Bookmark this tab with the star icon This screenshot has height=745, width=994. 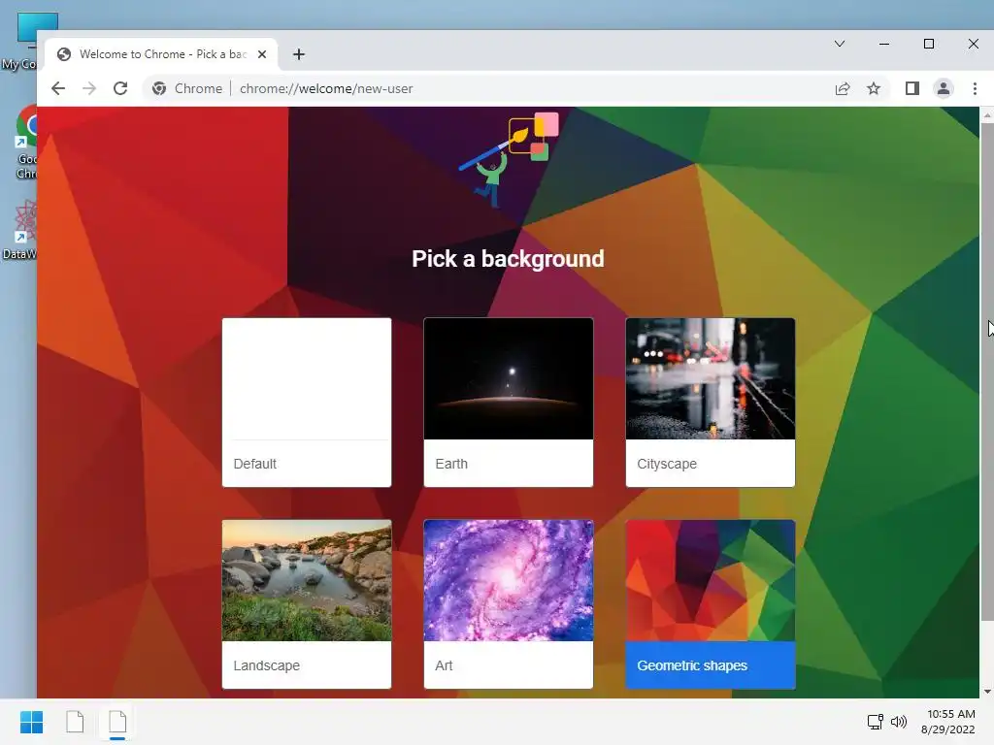click(874, 88)
